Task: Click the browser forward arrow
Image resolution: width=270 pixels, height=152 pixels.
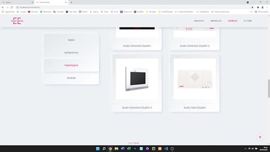Action: (7, 8)
